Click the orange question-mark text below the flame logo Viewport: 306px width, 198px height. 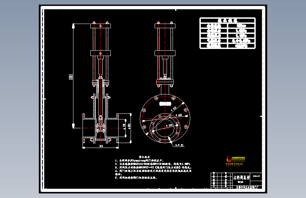tap(234, 165)
